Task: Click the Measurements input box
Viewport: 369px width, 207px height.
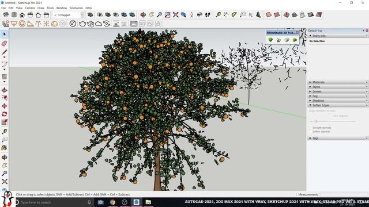Action: pos(344,194)
